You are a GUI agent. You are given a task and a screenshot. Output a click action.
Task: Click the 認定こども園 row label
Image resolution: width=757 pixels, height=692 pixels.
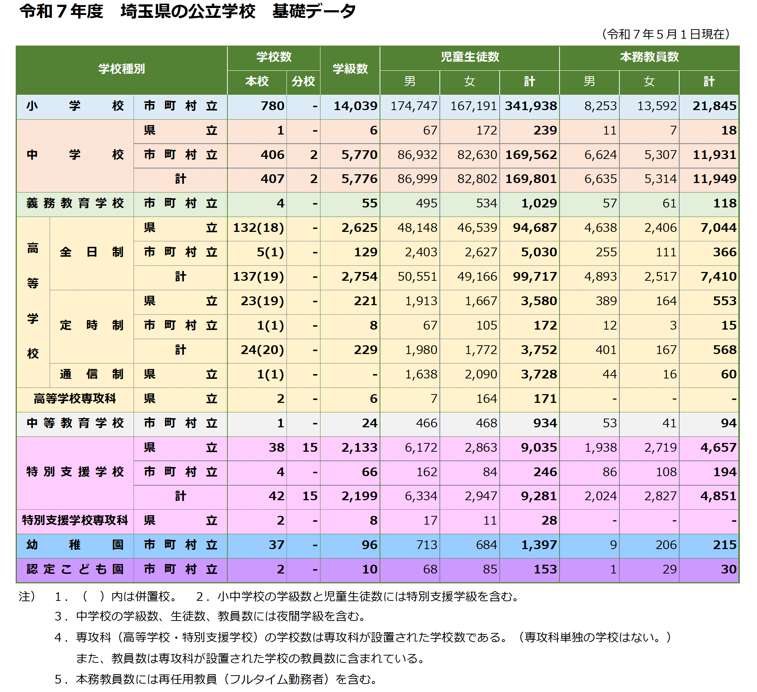(x=75, y=570)
